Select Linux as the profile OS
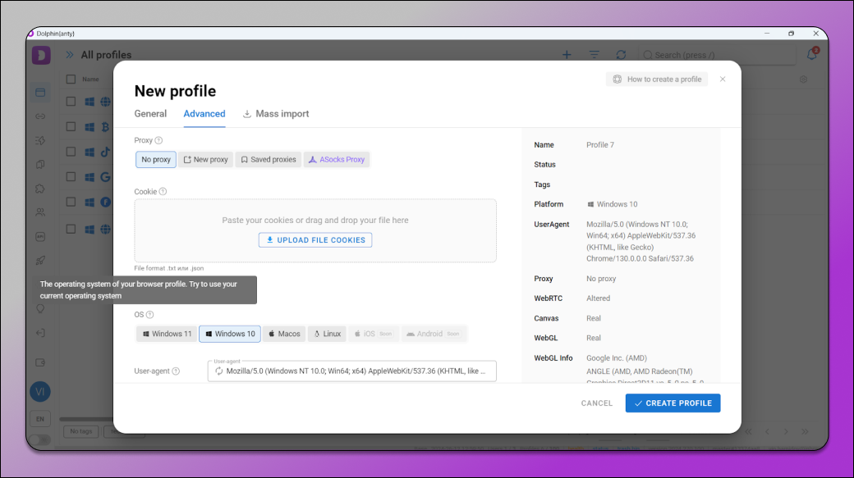 (x=326, y=334)
